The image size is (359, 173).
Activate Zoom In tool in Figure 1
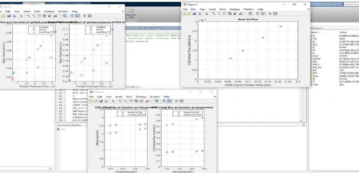coord(28,16)
